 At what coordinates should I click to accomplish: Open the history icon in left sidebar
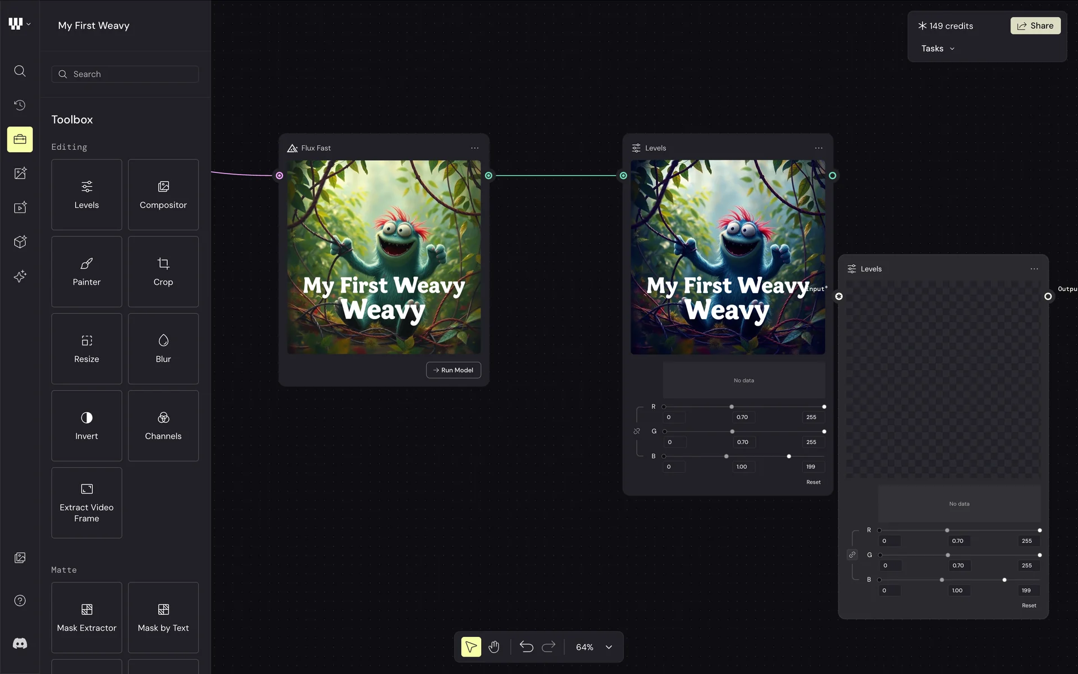20,105
